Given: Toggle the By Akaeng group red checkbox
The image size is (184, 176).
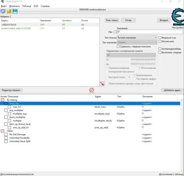Looking at the screenshot, I should [2, 100].
